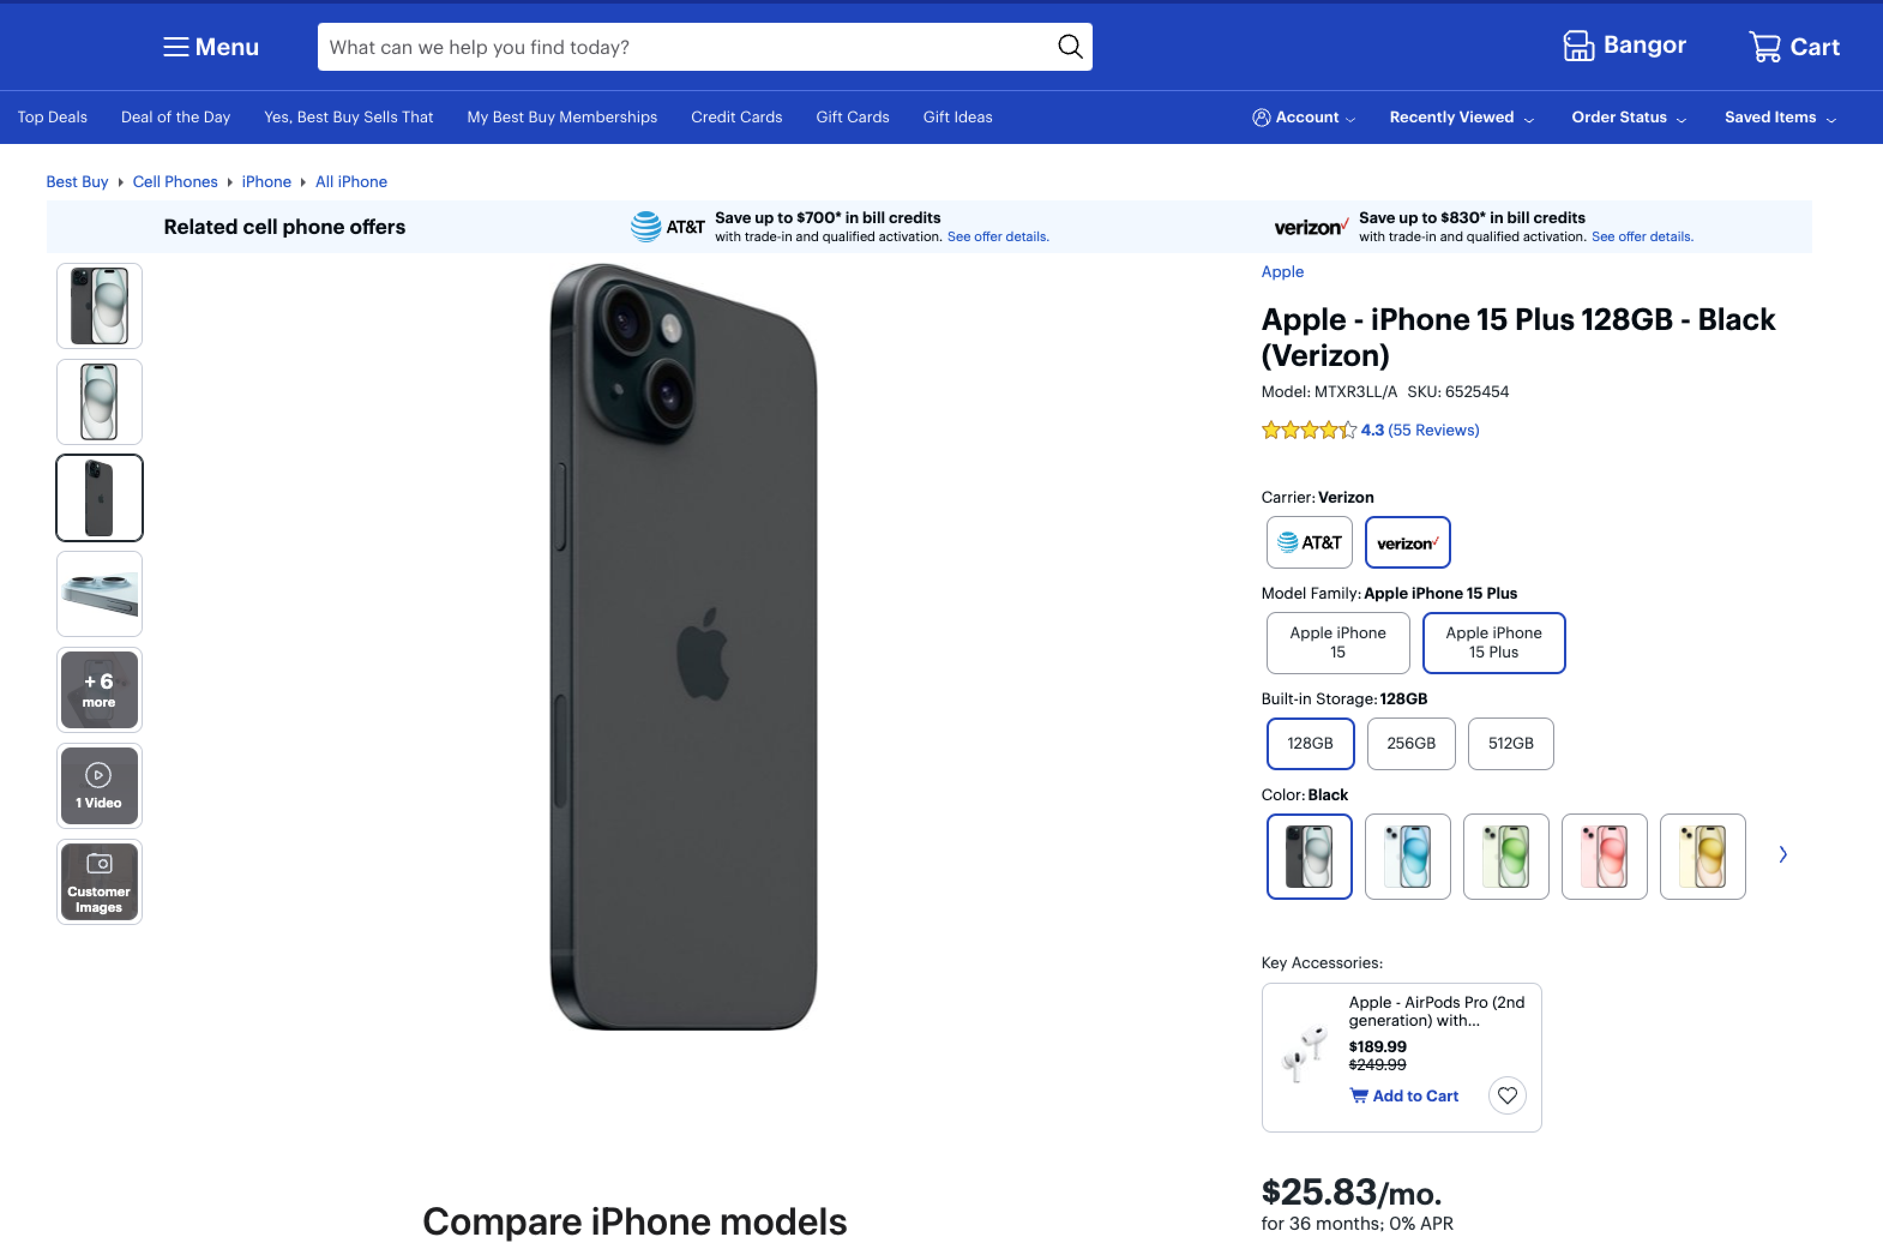
Task: Select AT&T carrier option
Action: [1309, 543]
